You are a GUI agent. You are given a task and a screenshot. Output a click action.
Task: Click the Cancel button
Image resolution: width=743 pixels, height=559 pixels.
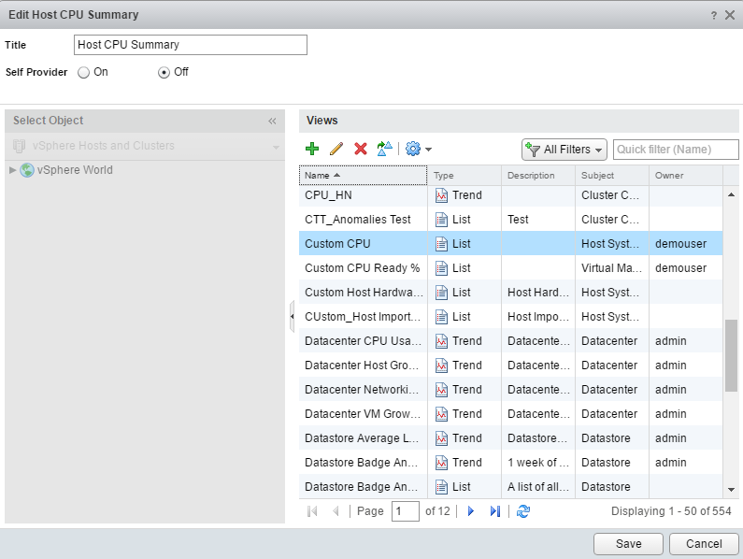click(704, 544)
